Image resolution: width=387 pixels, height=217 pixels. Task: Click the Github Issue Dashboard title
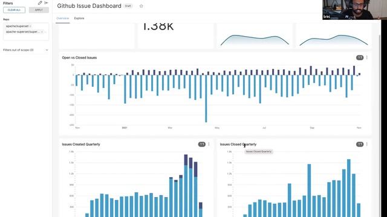pyautogui.click(x=89, y=6)
